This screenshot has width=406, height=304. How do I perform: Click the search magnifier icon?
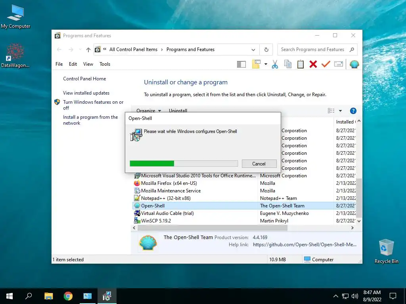coord(352,49)
